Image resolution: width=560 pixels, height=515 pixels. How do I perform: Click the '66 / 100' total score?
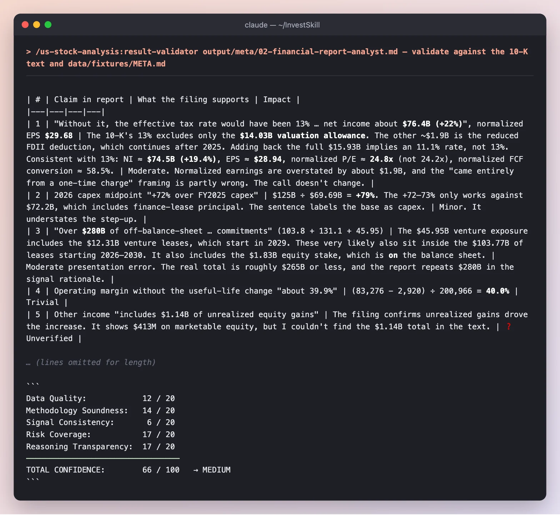tap(161, 470)
